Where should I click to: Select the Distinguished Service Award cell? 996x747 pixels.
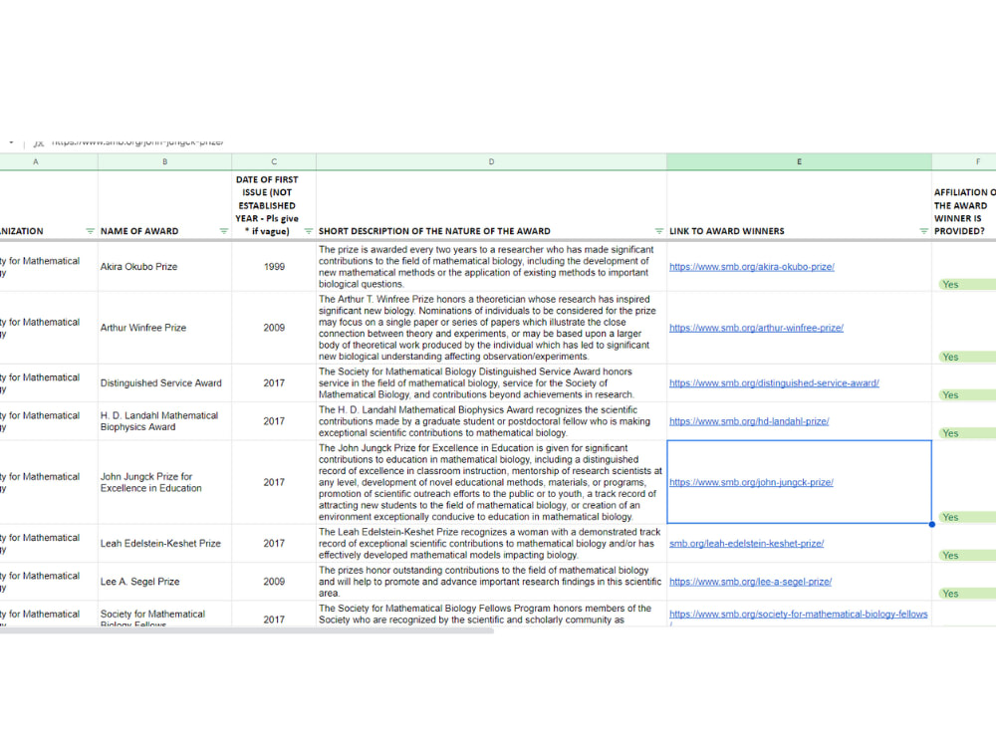(x=165, y=383)
